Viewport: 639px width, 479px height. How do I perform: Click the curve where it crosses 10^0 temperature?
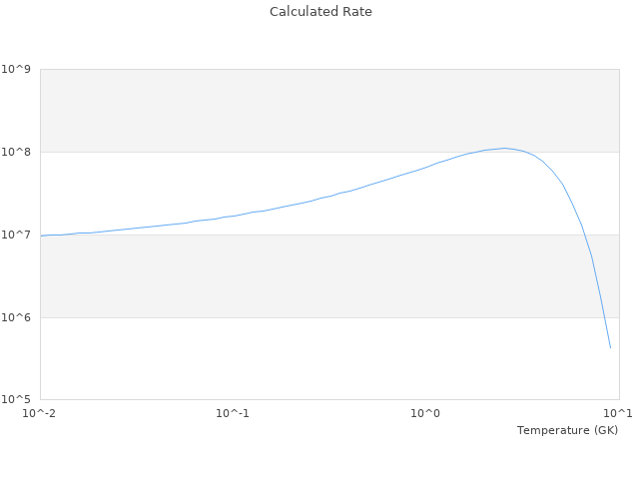click(x=426, y=167)
